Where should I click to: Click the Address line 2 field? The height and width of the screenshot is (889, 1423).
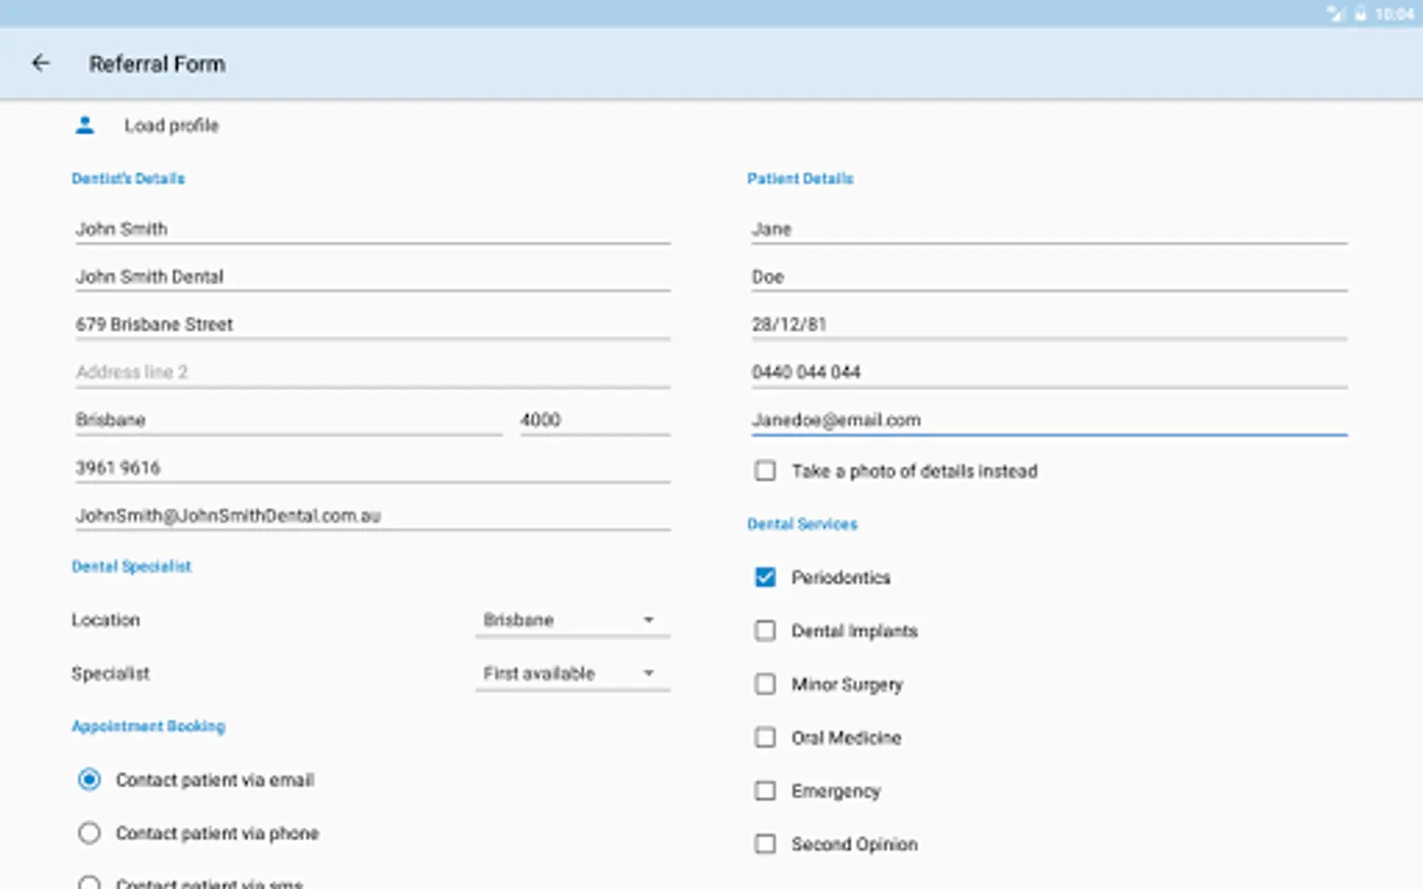tap(372, 372)
